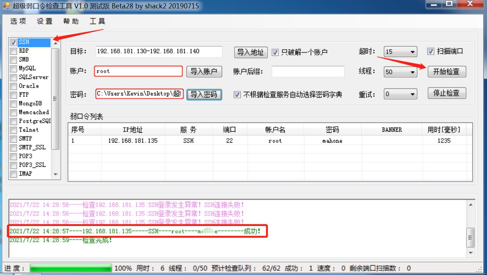Click the green progress bar
This screenshot has width=487, height=275.
70,268
